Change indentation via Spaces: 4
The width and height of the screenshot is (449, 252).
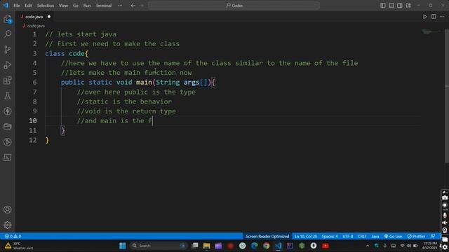point(330,237)
